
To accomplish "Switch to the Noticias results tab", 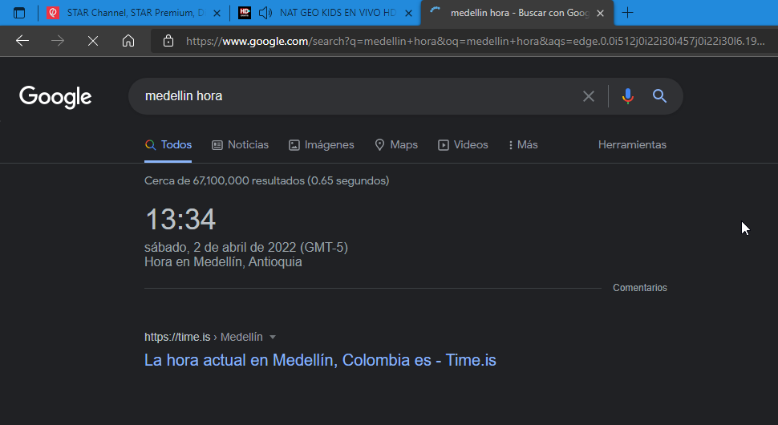I will (x=240, y=145).
